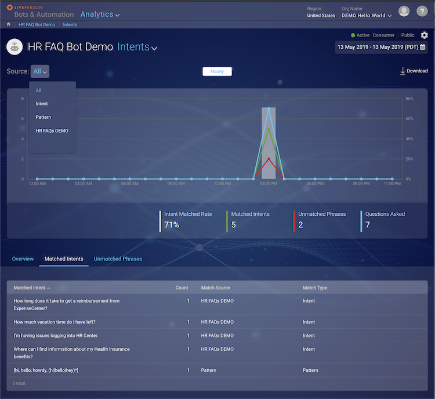435x399 pixels.
Task: Click the Questions Asked 7 metric
Action: [383, 221]
